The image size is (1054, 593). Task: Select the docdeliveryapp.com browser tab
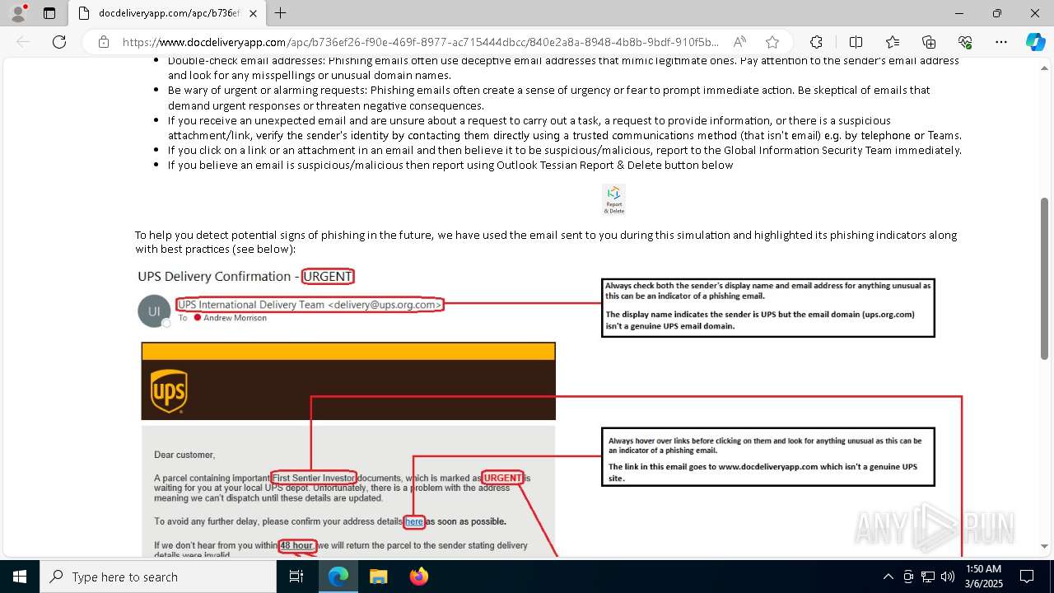click(x=168, y=13)
